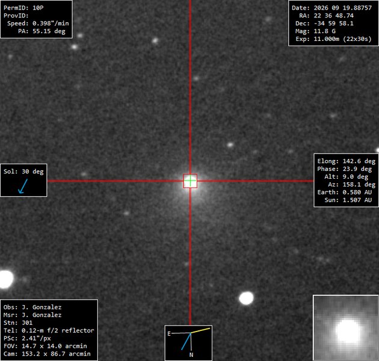This screenshot has width=379, height=361.
Task: Select the Sun: 1.507 AU value
Action: [x=348, y=200]
